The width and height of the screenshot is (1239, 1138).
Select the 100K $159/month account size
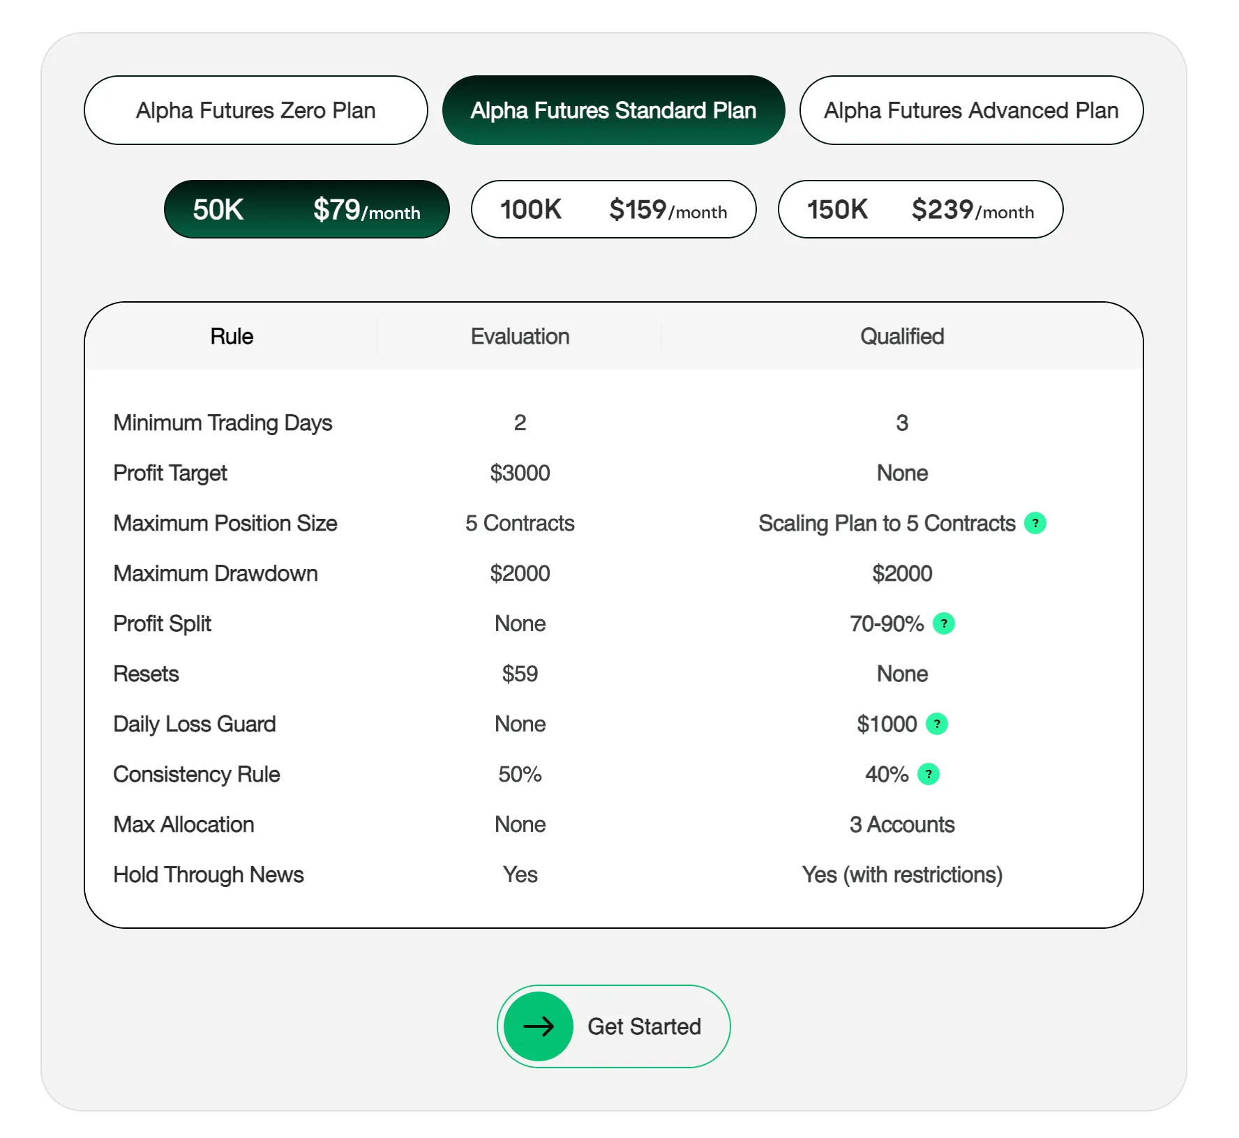pos(613,209)
